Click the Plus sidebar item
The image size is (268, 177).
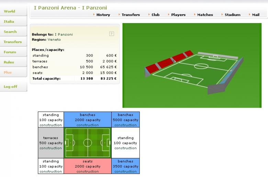click(8, 73)
